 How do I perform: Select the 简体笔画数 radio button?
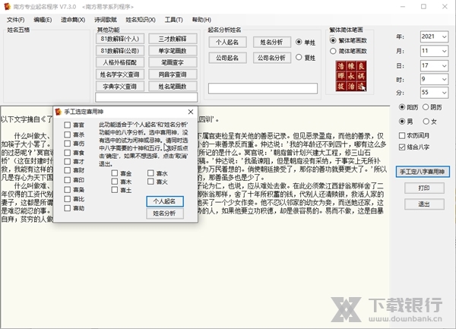point(333,51)
